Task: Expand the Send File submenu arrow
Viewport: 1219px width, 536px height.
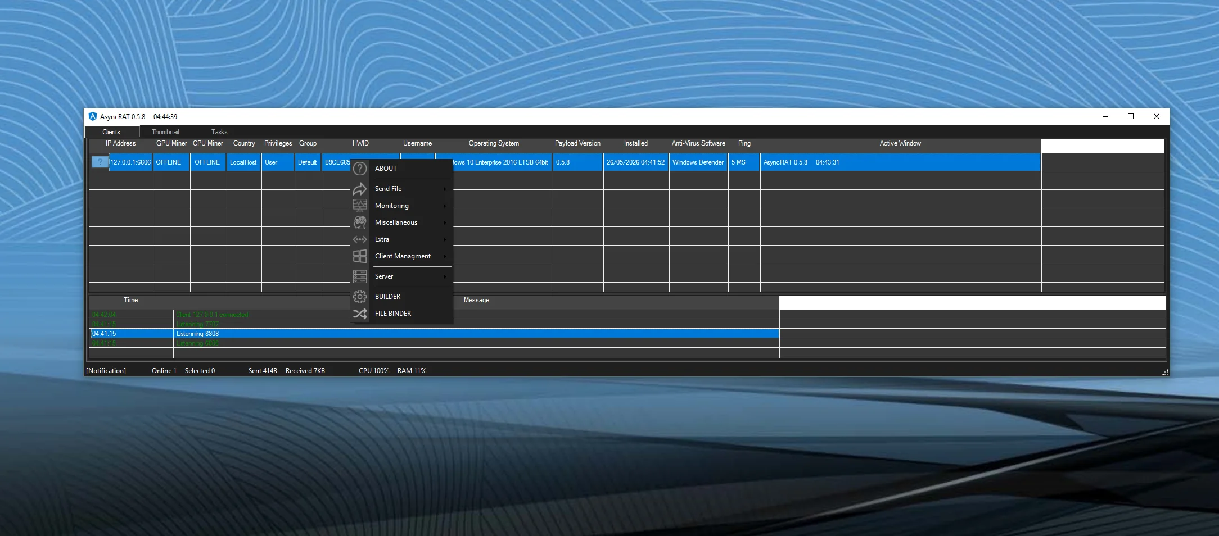Action: [x=445, y=189]
